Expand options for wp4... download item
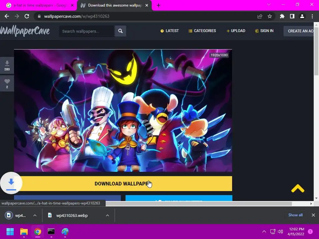This screenshot has width=319, height=239. coord(35,215)
